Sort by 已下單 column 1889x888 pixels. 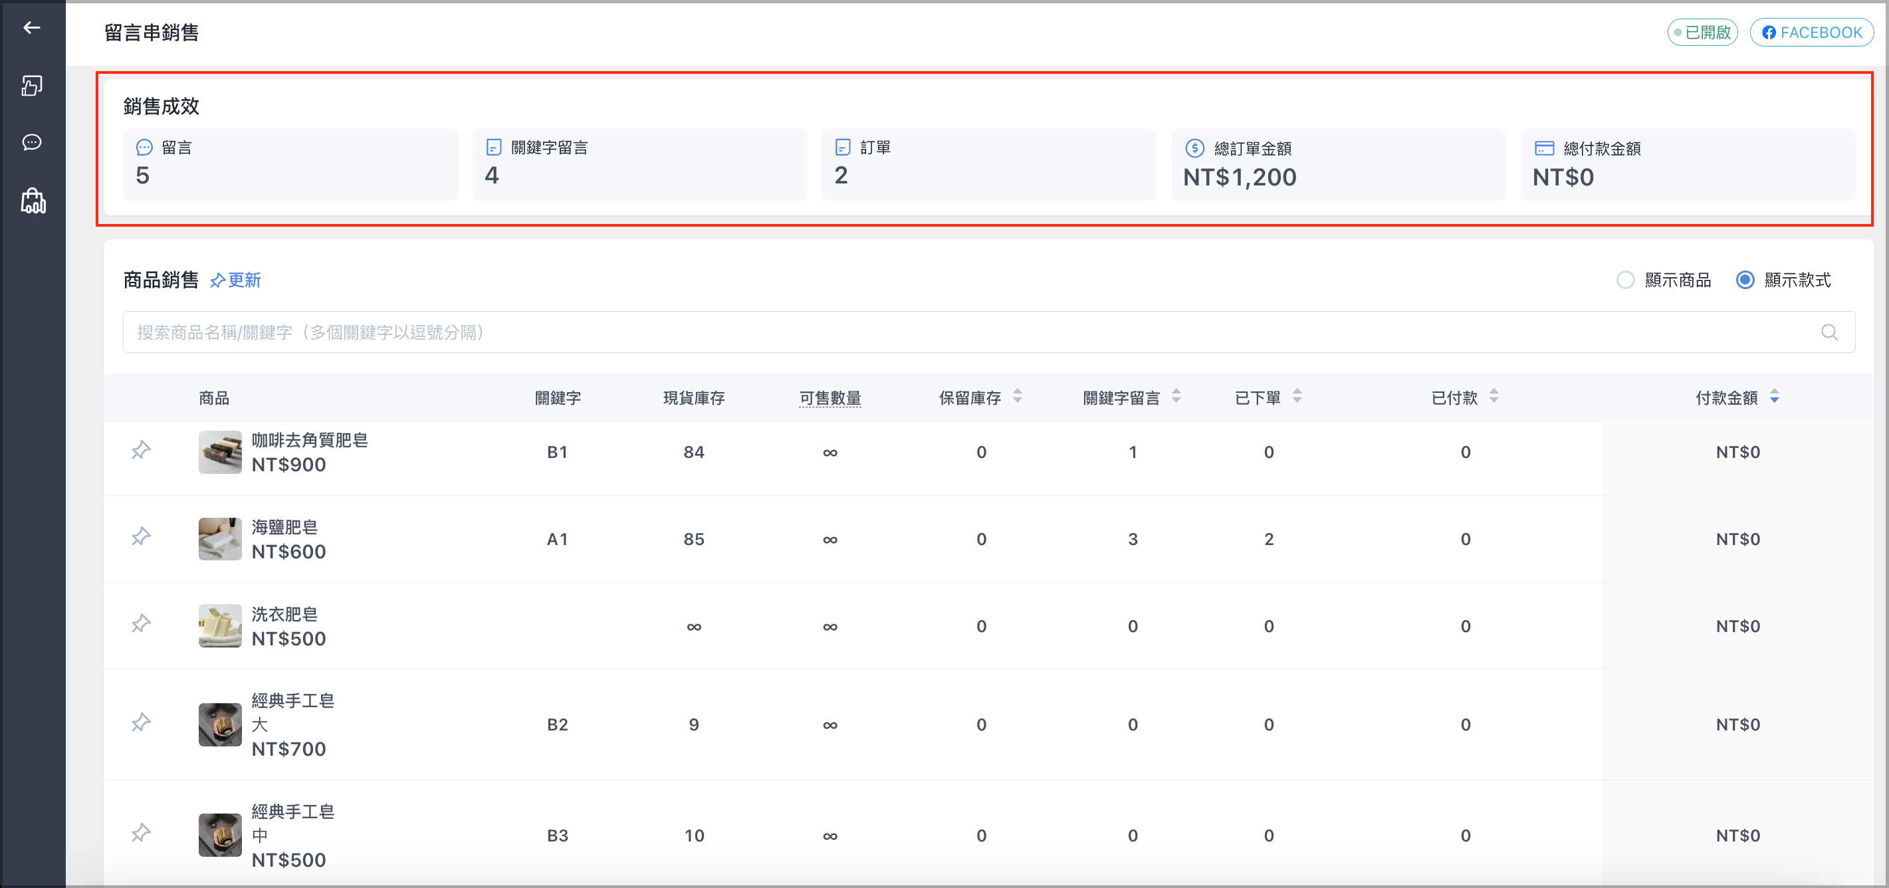click(x=1297, y=397)
